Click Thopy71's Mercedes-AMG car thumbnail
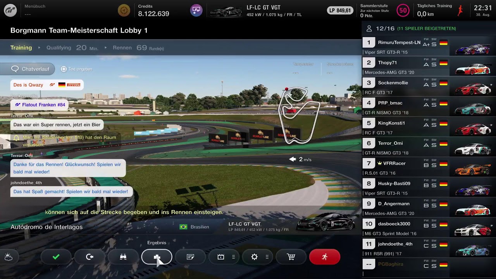The height and width of the screenshot is (279, 496). click(x=472, y=69)
